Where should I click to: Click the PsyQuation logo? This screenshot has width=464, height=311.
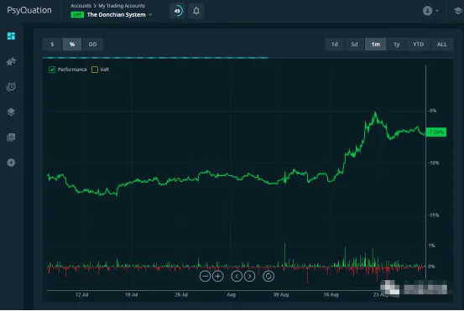[29, 10]
